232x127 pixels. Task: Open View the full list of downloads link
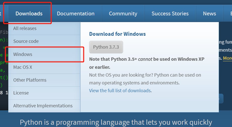coord(120,90)
